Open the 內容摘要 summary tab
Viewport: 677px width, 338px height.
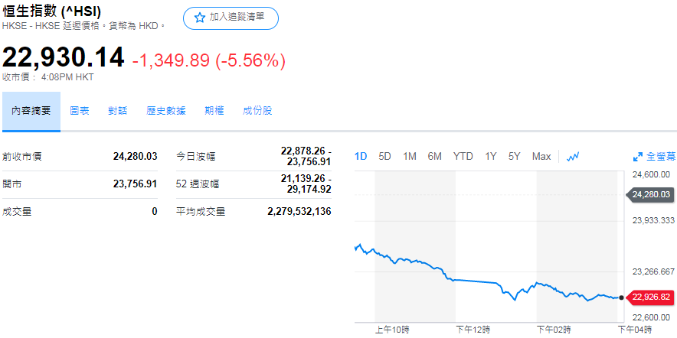tap(31, 111)
